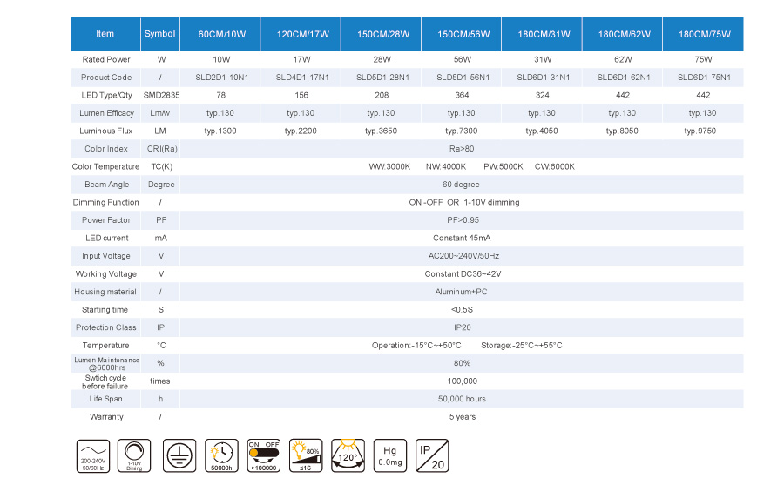Click the 5 years warranty value
Viewport: 784px width, 492px height.
tap(462, 417)
